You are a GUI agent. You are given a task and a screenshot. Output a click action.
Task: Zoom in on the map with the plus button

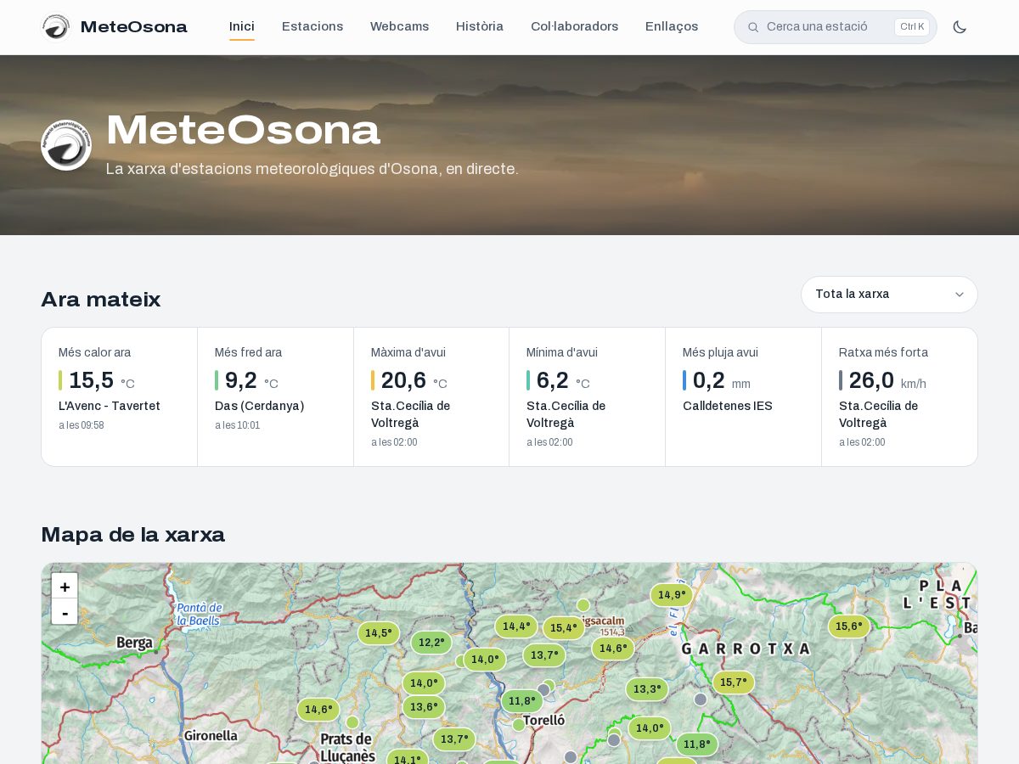click(x=65, y=587)
